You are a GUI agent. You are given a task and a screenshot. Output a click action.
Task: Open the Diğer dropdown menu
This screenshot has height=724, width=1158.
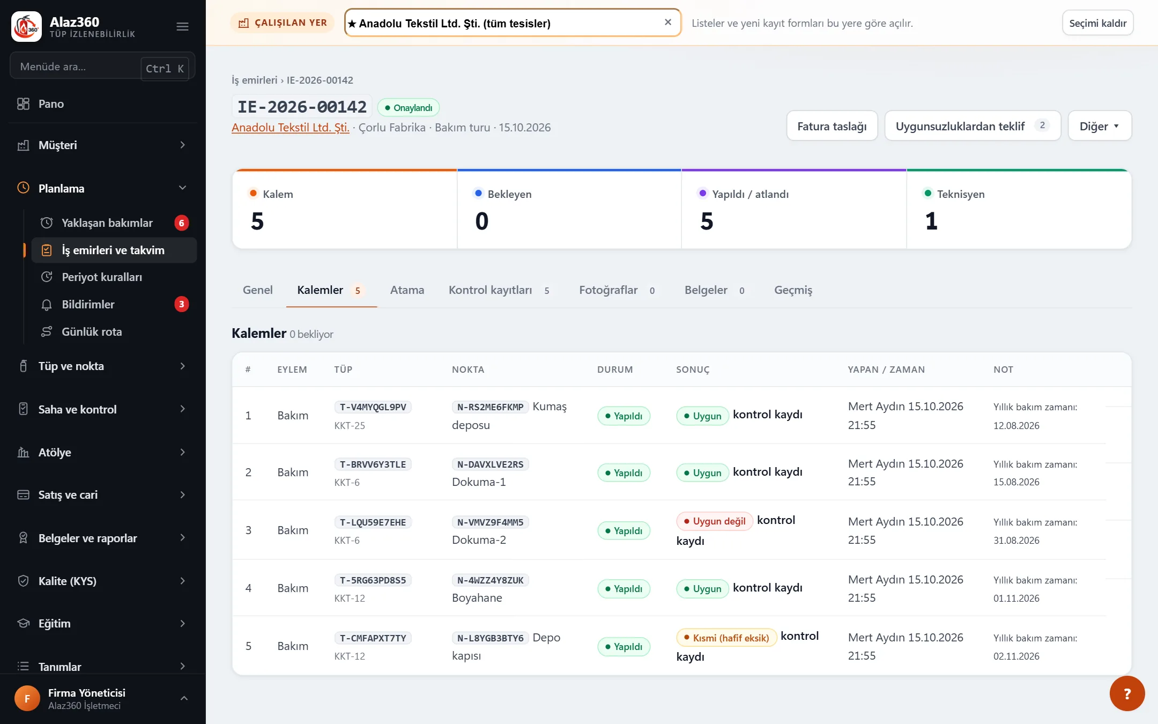coord(1100,126)
